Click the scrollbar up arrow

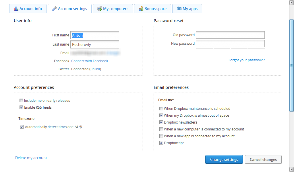[x=292, y=2]
